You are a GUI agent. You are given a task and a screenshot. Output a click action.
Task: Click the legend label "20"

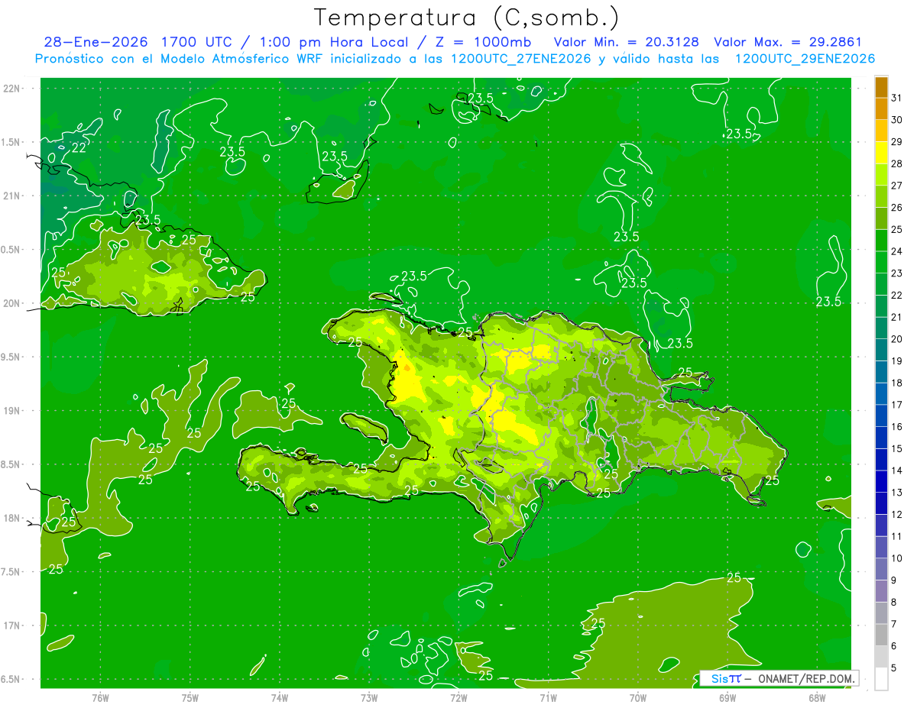(x=897, y=339)
